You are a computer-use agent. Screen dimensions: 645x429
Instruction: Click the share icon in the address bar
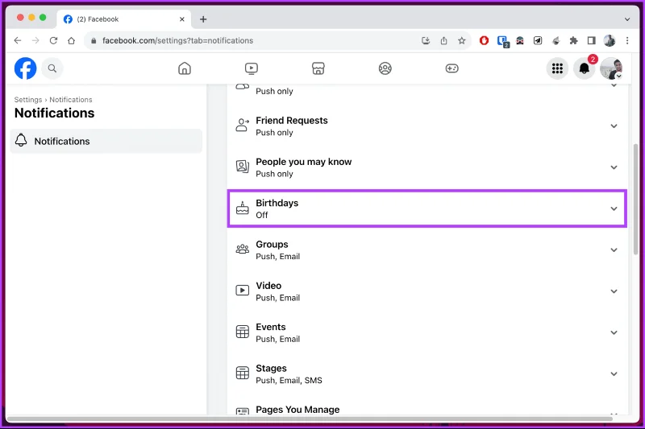point(443,40)
